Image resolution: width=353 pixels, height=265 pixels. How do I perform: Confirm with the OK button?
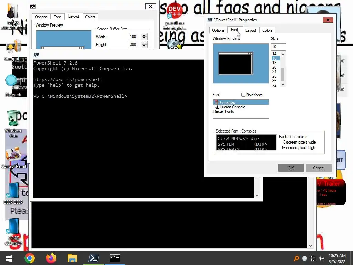[291, 168]
